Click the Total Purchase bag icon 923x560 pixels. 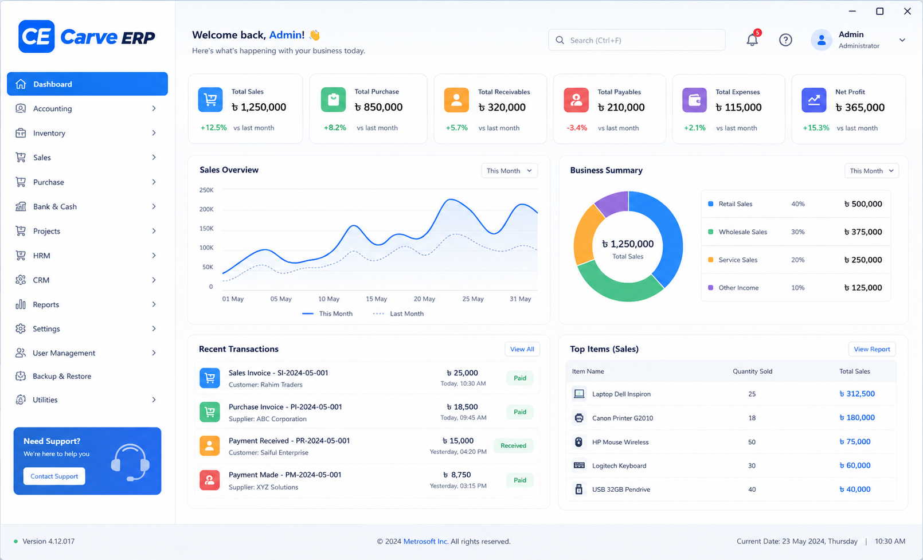click(333, 100)
